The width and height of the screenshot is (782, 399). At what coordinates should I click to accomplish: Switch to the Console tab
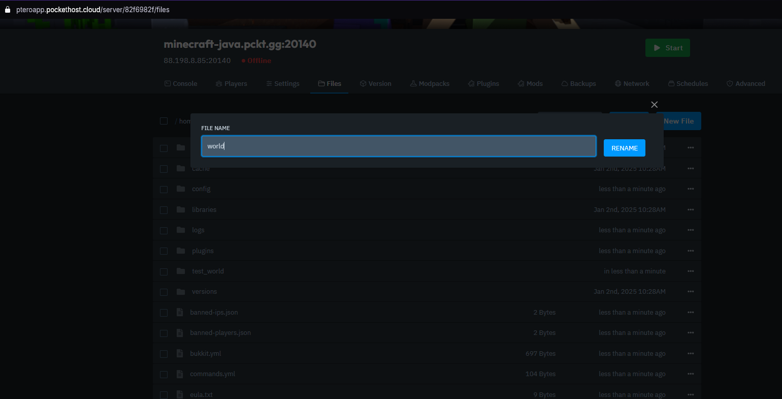click(181, 83)
